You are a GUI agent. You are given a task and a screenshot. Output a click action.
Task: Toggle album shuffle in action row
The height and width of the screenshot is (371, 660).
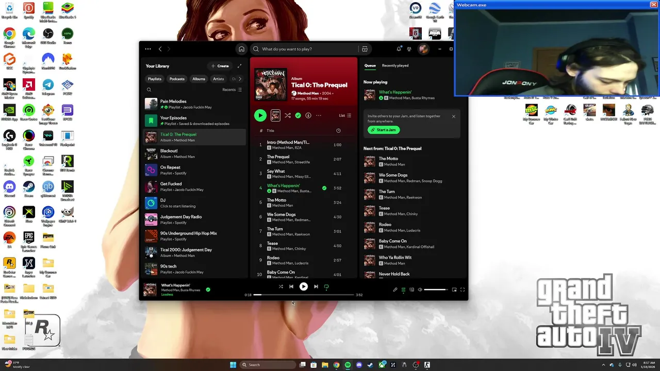tap(288, 115)
